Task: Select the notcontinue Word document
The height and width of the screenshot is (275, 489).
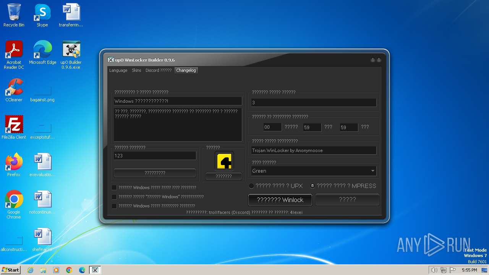Action: pyautogui.click(x=42, y=202)
